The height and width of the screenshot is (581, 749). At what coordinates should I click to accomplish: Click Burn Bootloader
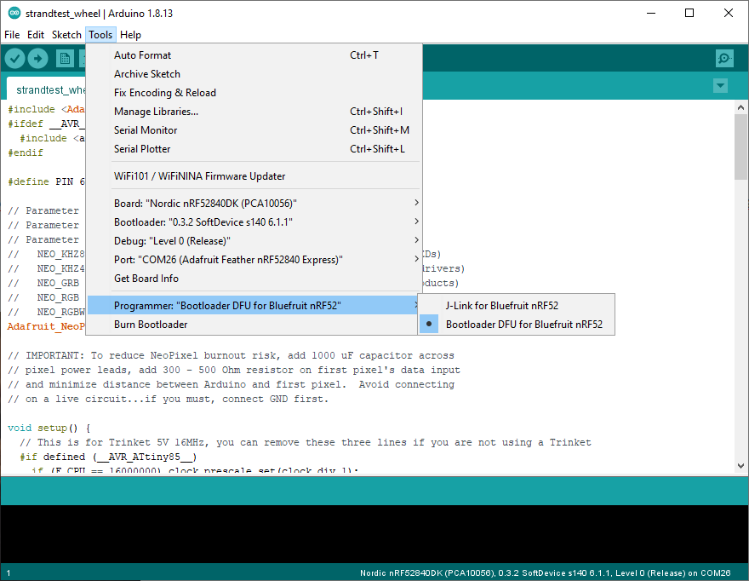151,324
